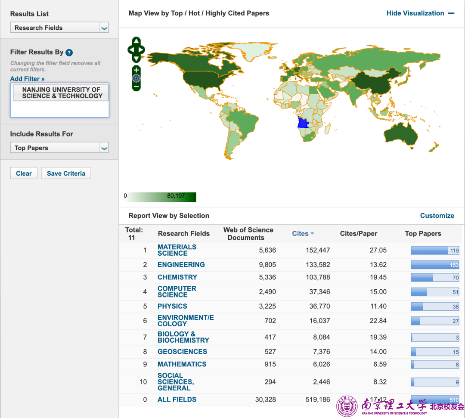Click the Engineering top papers bar 153
This screenshot has width=465, height=418.
(x=435, y=265)
